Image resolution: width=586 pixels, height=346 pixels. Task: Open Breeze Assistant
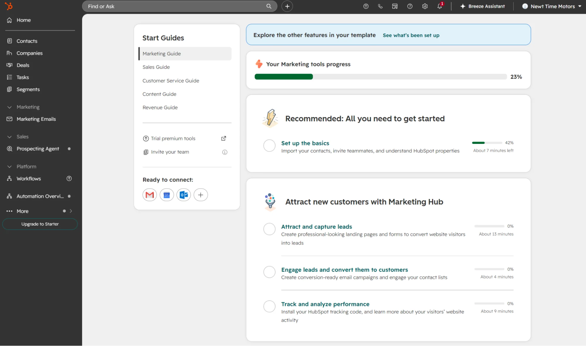(483, 6)
